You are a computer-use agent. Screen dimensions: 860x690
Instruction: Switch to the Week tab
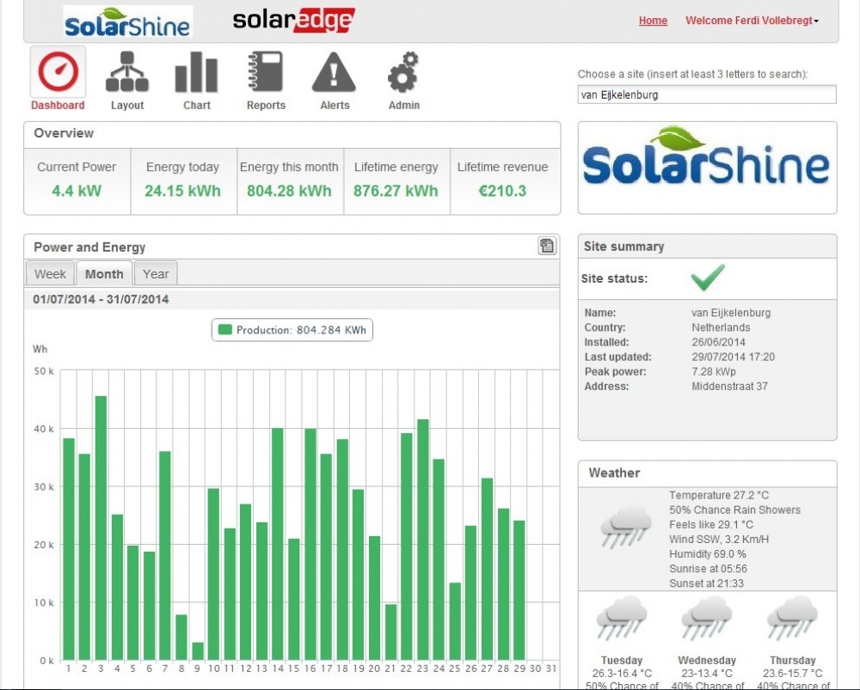point(50,274)
